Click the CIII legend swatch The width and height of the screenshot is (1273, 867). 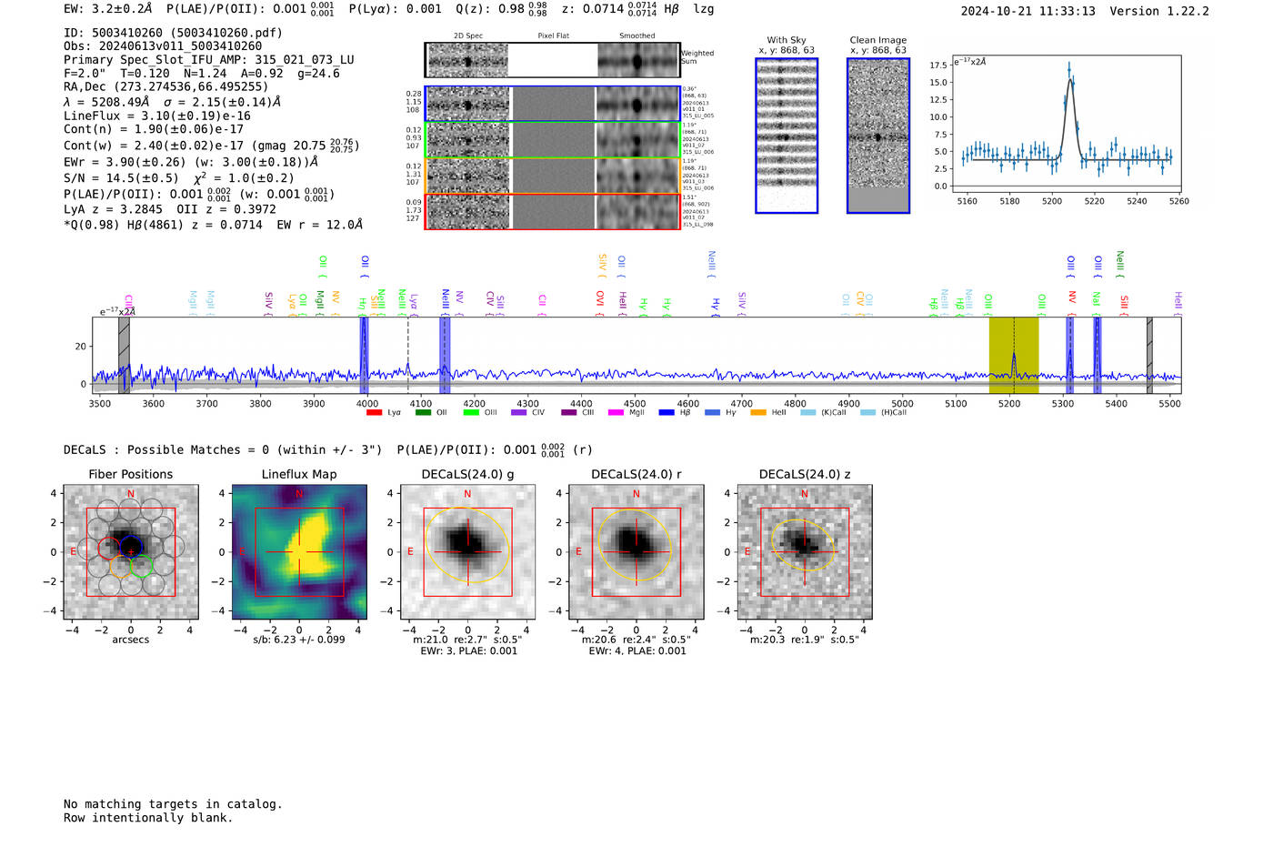[x=569, y=413]
